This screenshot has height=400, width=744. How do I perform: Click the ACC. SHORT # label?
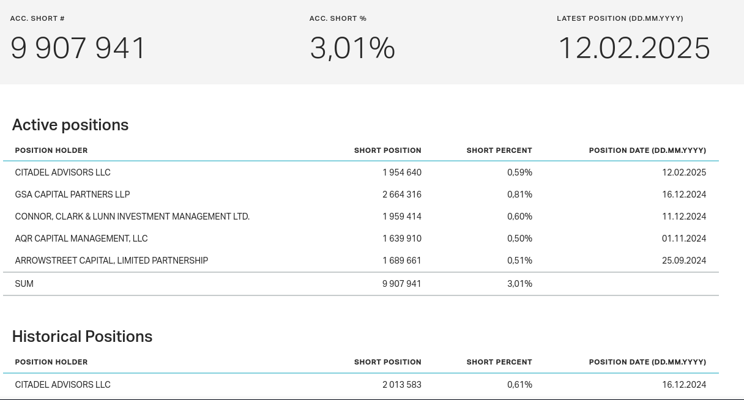37,18
